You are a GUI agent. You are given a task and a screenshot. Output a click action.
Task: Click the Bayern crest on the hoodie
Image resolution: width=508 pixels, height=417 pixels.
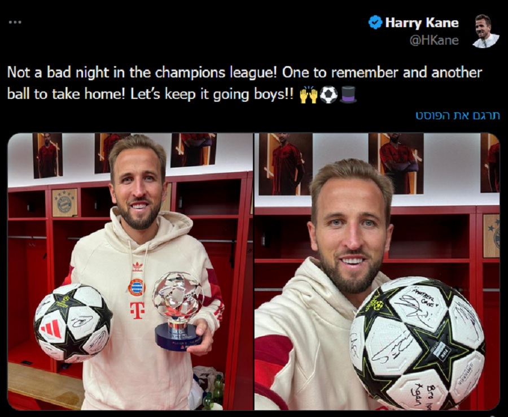click(x=137, y=287)
